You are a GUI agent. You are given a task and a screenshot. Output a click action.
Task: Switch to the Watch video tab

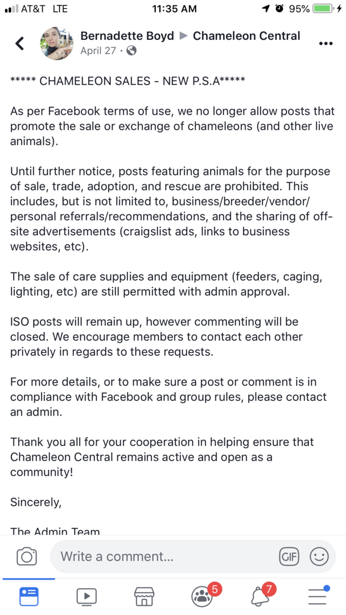(x=86, y=596)
